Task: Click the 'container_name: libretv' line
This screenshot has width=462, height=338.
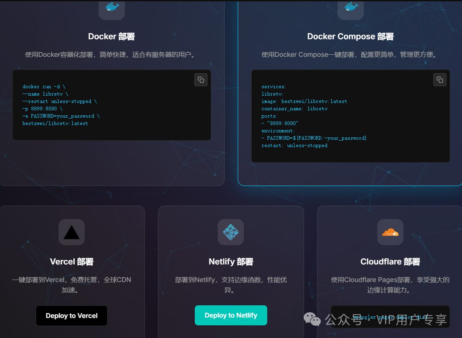Action: coord(294,109)
